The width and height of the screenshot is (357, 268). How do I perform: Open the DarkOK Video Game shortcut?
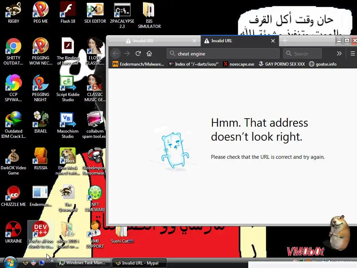point(14,162)
